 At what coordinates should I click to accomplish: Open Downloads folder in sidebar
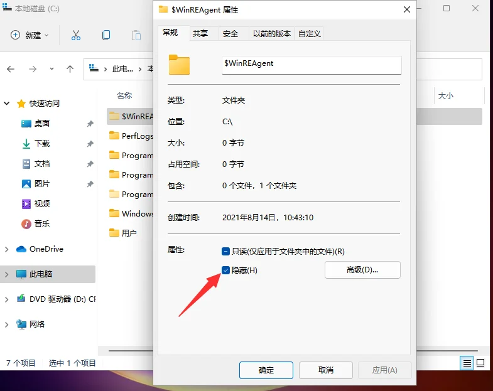pyautogui.click(x=41, y=144)
